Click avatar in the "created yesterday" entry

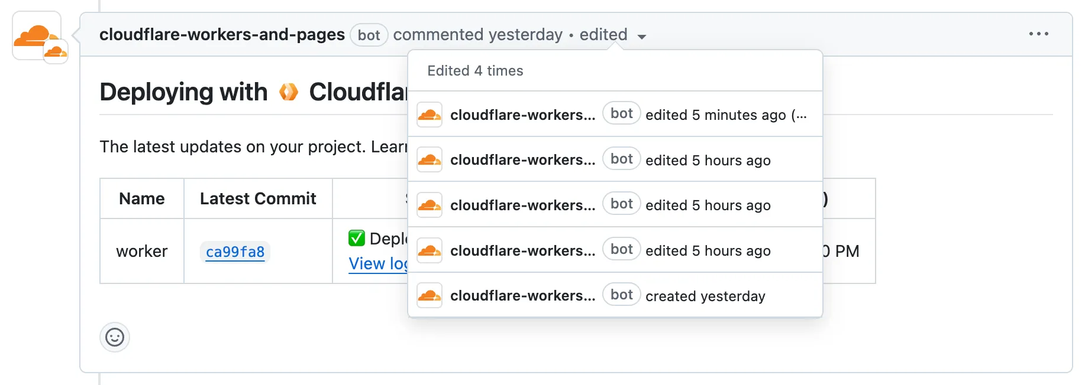(x=430, y=296)
